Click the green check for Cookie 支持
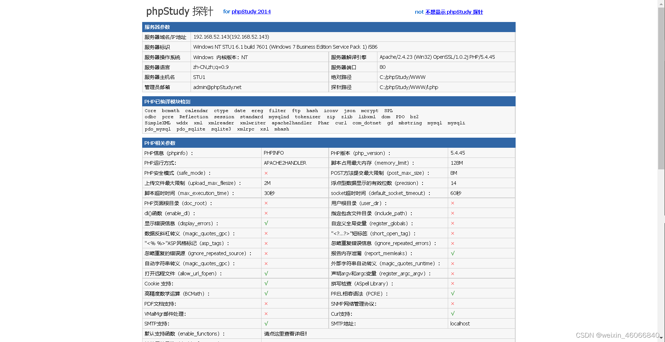The image size is (665, 342). (x=266, y=284)
